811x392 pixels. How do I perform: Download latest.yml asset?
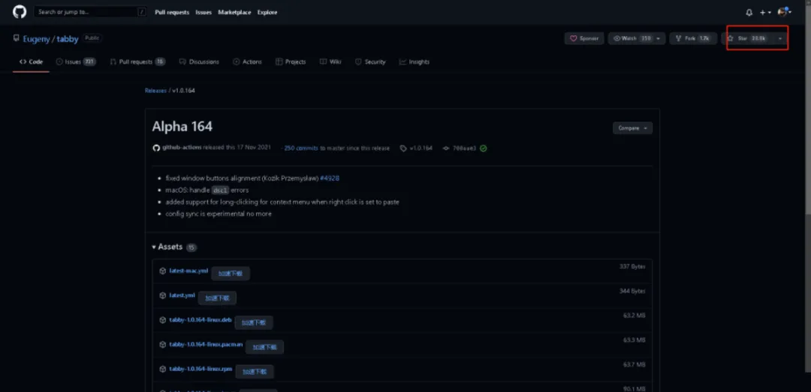click(x=182, y=295)
